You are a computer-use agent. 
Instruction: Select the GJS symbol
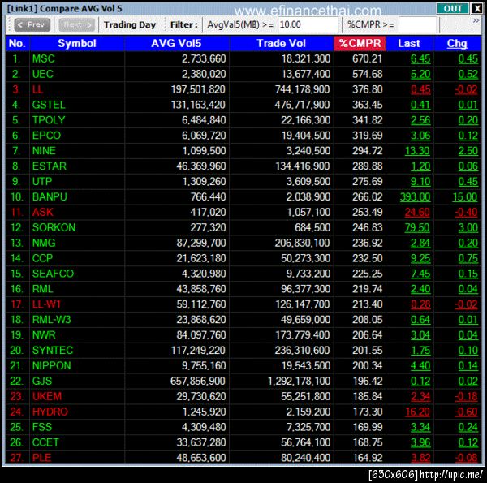(42, 381)
